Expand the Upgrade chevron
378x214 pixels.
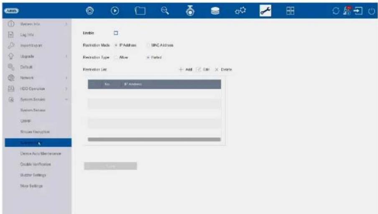66,56
